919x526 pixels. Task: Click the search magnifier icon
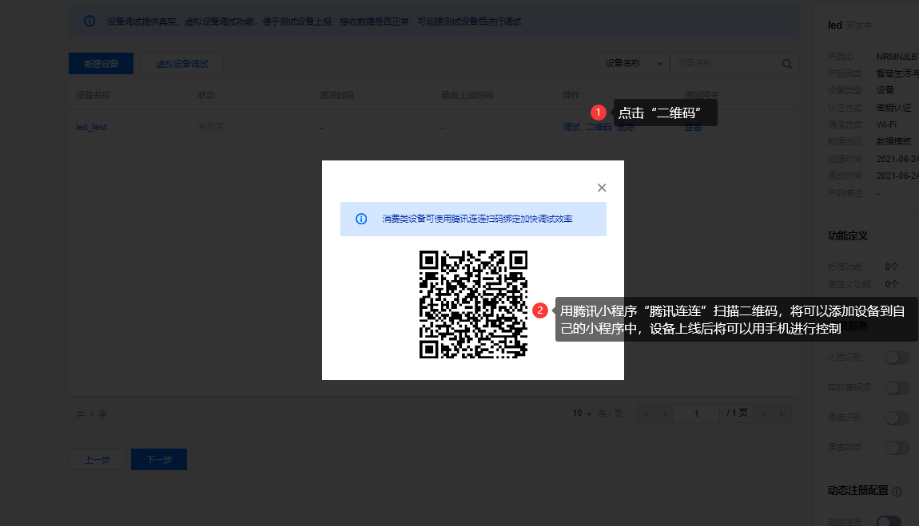(787, 64)
